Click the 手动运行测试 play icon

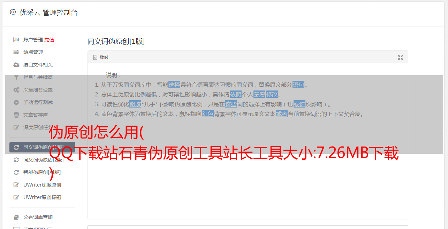(x=16, y=102)
